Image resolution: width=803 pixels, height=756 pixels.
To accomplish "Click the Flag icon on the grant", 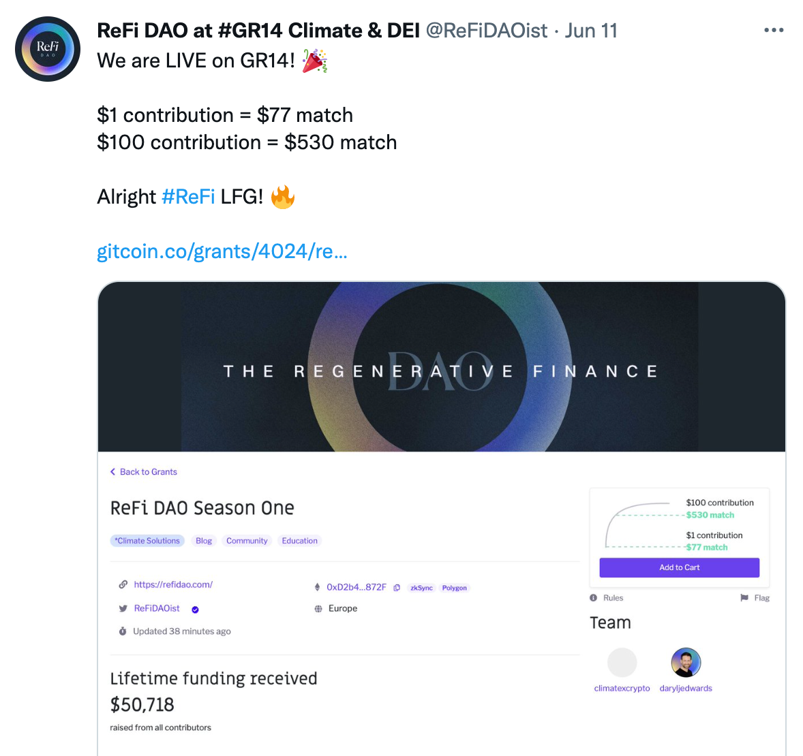I will (744, 598).
